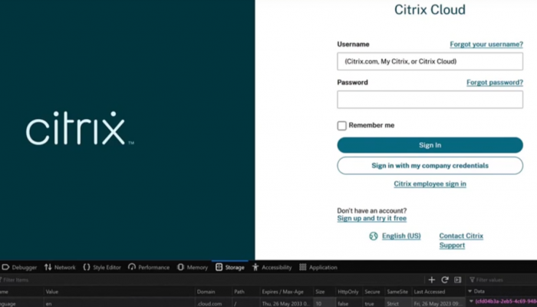537x307 pixels.
Task: Switch to the Network tab
Action: coord(60,267)
